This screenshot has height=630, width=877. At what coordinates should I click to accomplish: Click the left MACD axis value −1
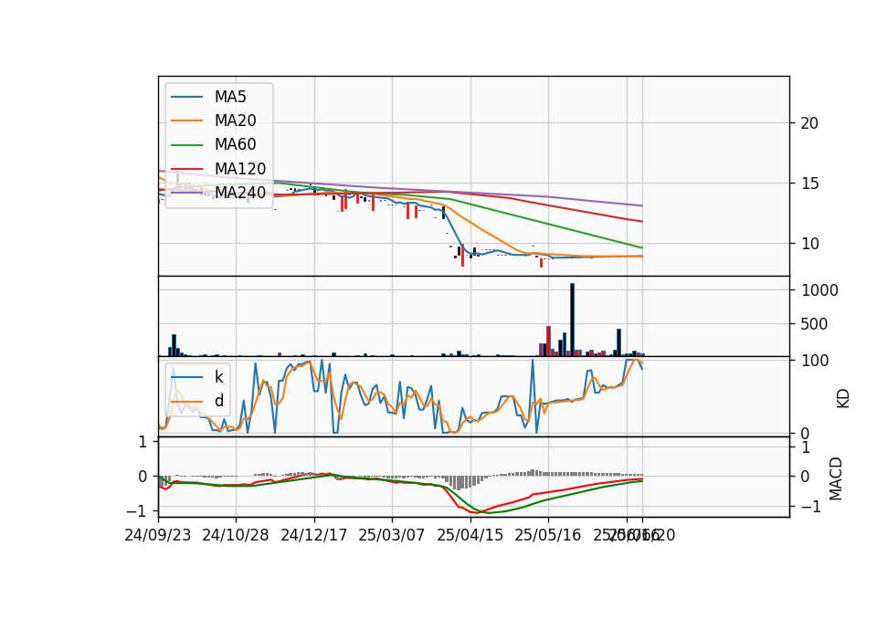point(136,511)
